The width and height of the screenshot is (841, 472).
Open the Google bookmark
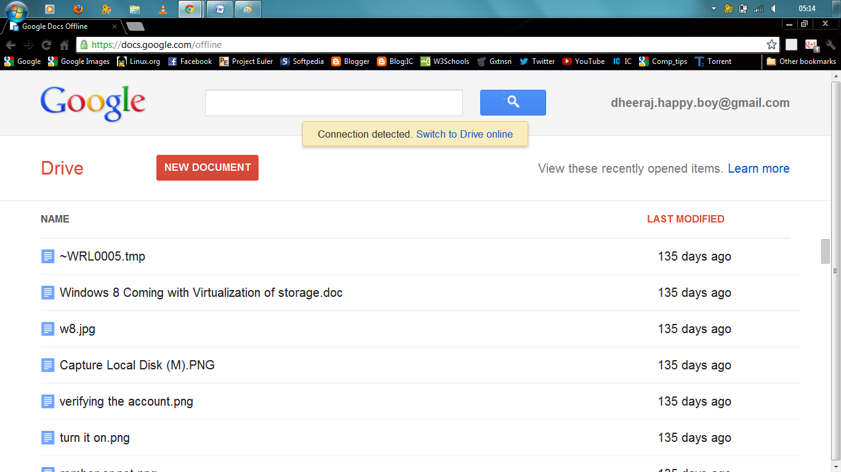[x=22, y=61]
